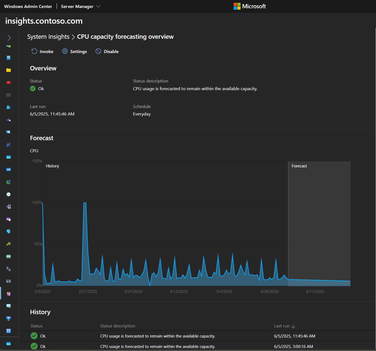Open the Processes tool icon
The height and width of the screenshot is (351, 376).
click(x=9, y=169)
